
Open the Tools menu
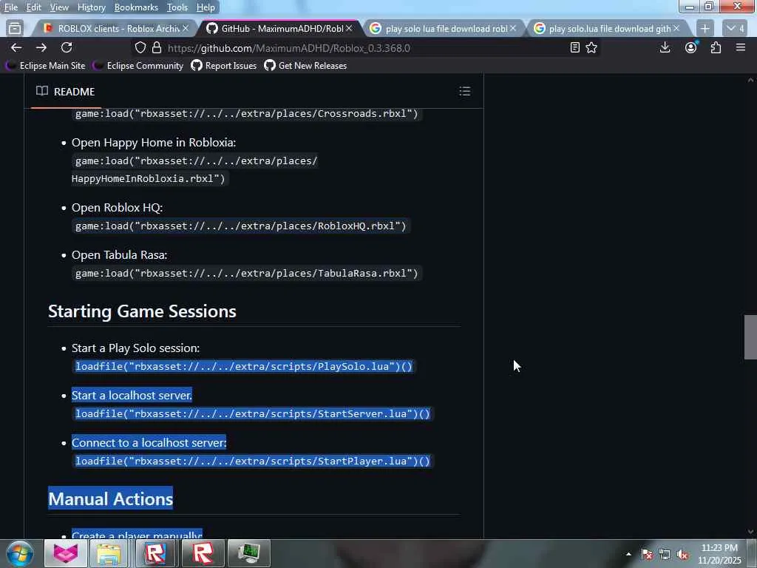(x=177, y=7)
